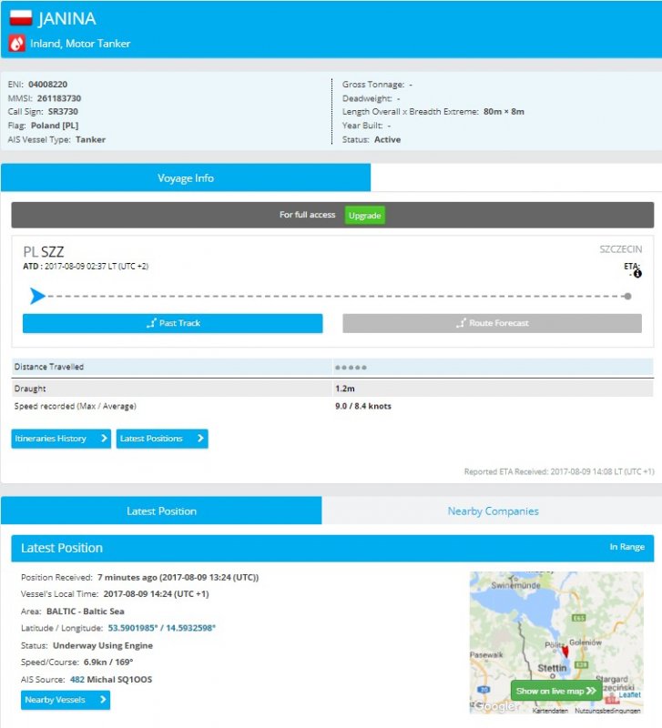
Task: Click the ETA info icon under SZCZECIN
Action: click(x=637, y=274)
